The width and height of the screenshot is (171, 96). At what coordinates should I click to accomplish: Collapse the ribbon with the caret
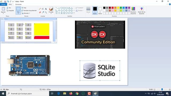coord(167,4)
